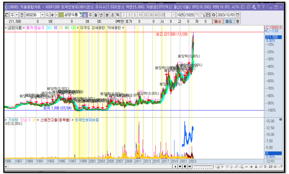Open the calendar date picker icon
This screenshot has height=174, width=289.
pos(238,15)
